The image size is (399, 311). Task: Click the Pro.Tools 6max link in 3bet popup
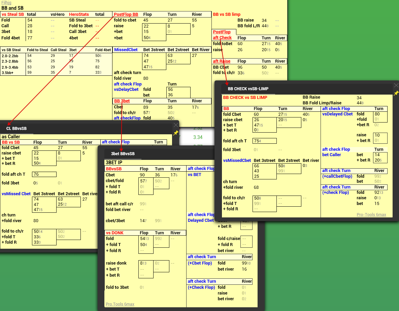pos(120,304)
